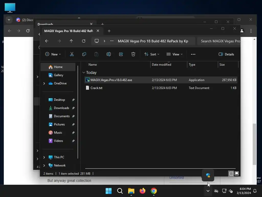This screenshot has width=262, height=197.
Task: Open the Sort dropdown
Action: point(152,54)
